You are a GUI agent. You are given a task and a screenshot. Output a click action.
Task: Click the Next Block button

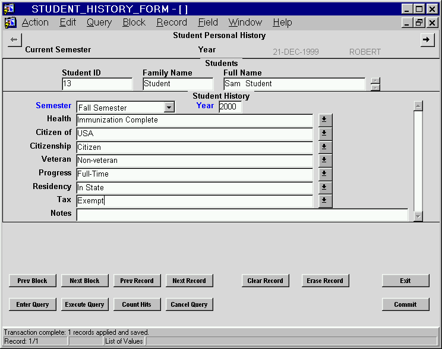point(85,281)
